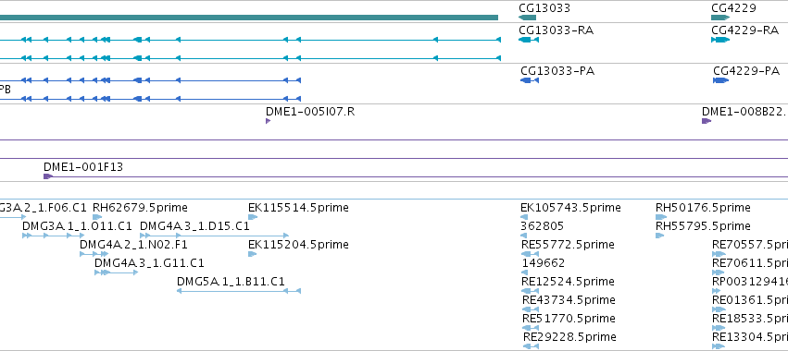Click the DME1-001F13 start marker
Screen dimensions: 788x351
48,176
